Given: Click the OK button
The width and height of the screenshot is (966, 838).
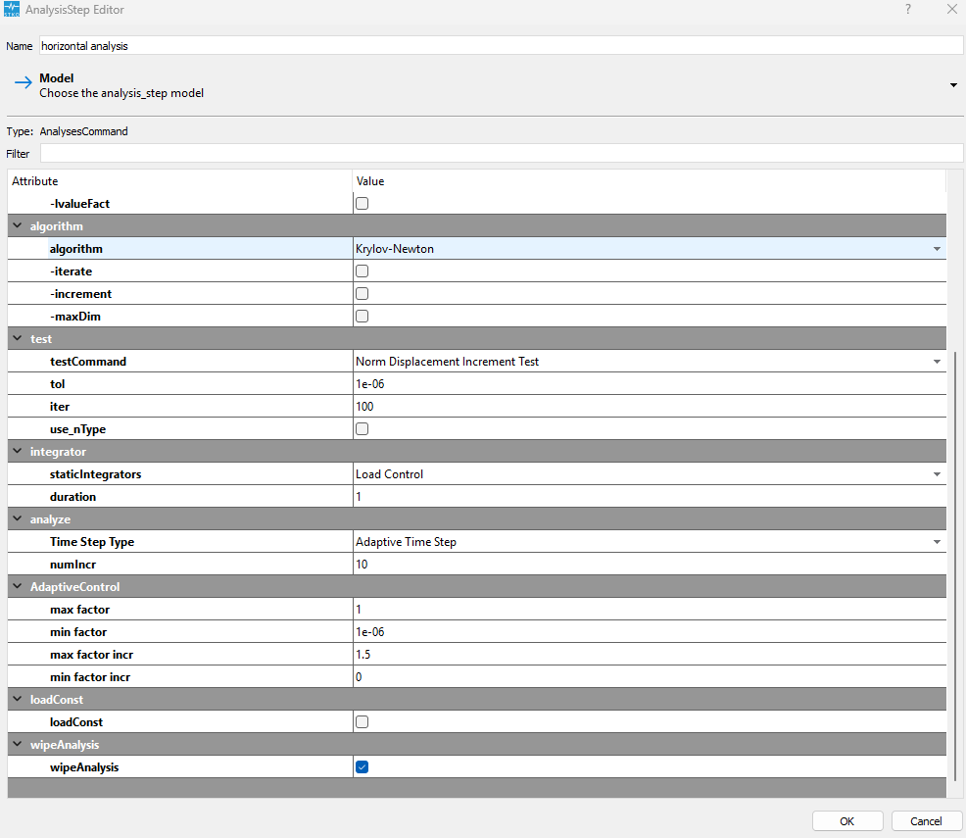Looking at the screenshot, I should pos(847,821).
